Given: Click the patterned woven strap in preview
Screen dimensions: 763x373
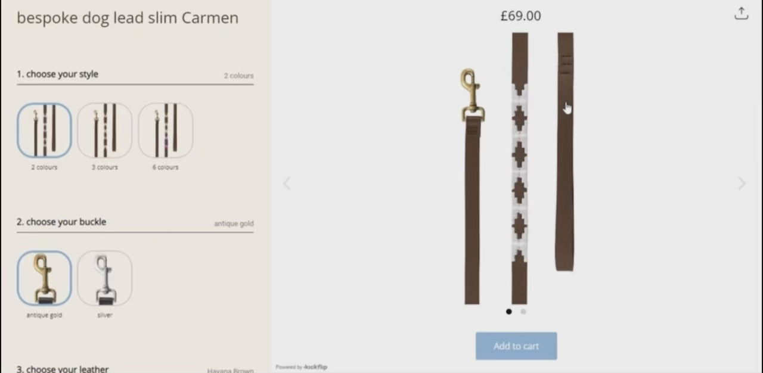Looking at the screenshot, I should pos(520,169).
